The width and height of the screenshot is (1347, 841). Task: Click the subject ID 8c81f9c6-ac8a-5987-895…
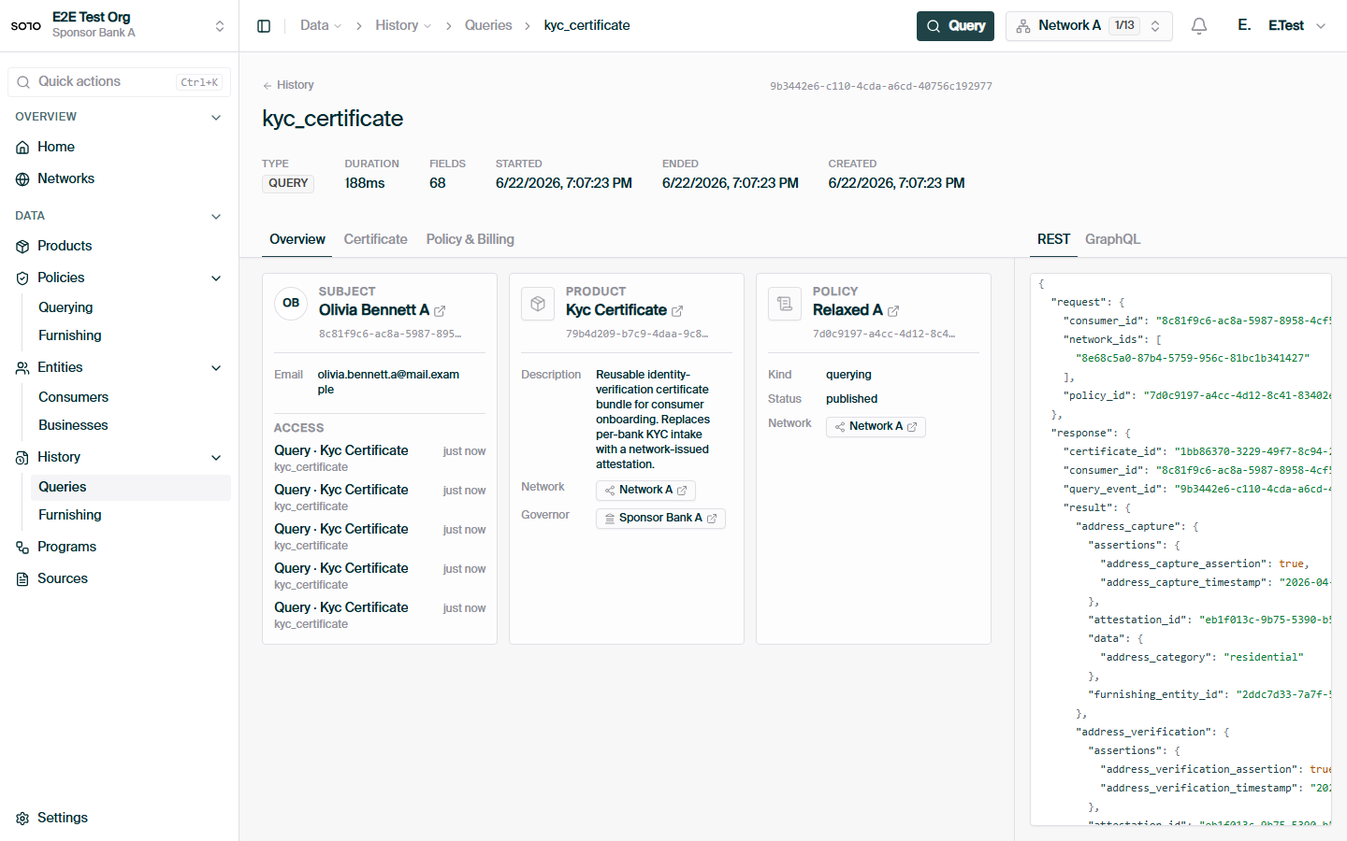point(390,335)
